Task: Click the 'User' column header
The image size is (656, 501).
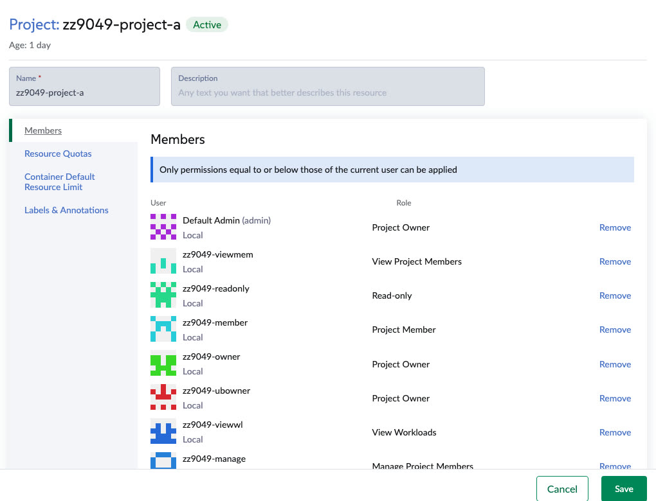Action: (x=158, y=203)
